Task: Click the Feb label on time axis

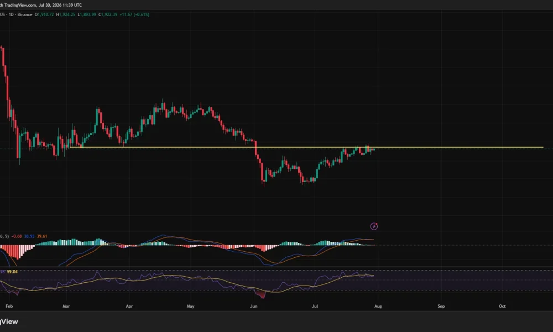Action: point(9,306)
